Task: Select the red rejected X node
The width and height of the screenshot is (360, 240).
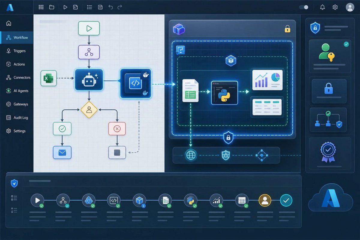Action: (x=117, y=129)
